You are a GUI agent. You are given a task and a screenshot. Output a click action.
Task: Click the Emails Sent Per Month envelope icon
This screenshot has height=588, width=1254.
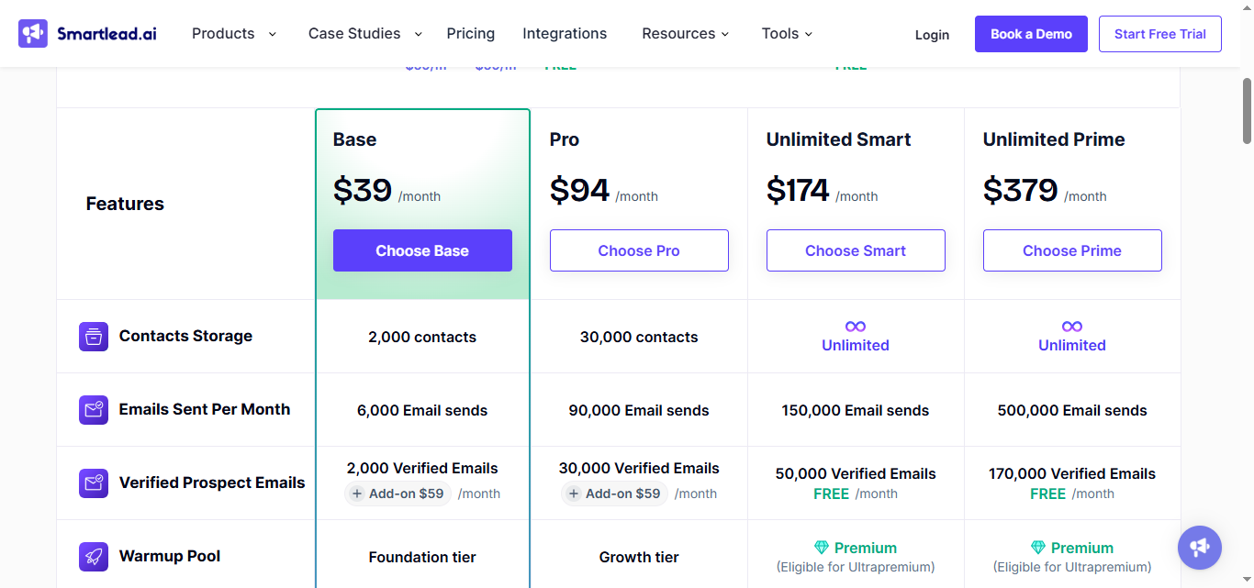coord(93,409)
